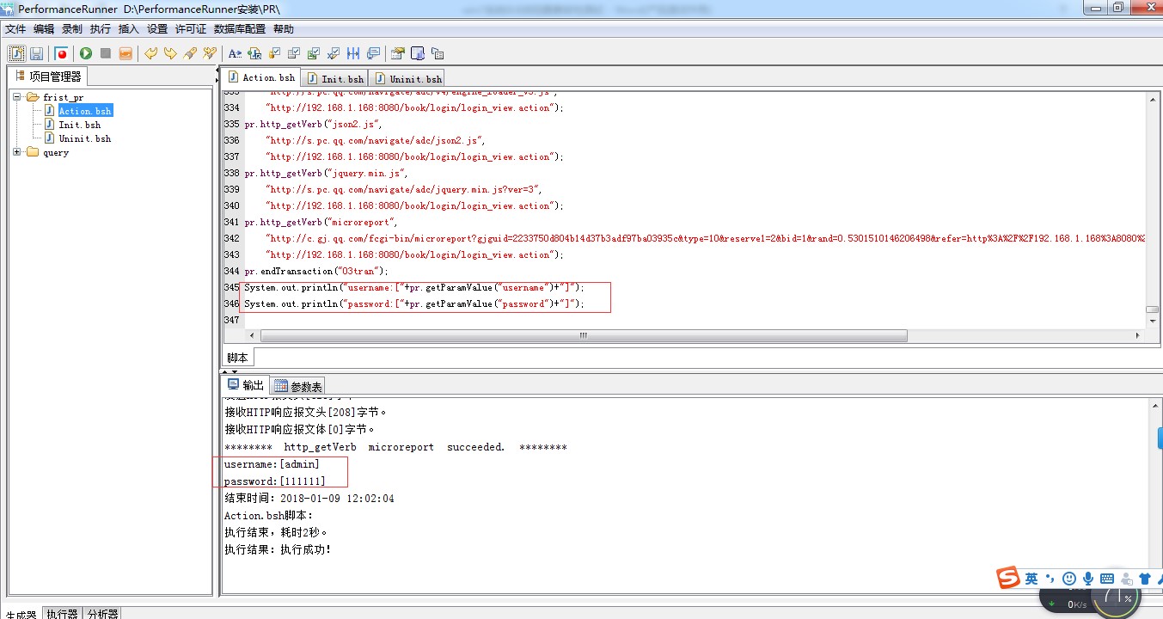Open the 帮助 menu

point(284,29)
